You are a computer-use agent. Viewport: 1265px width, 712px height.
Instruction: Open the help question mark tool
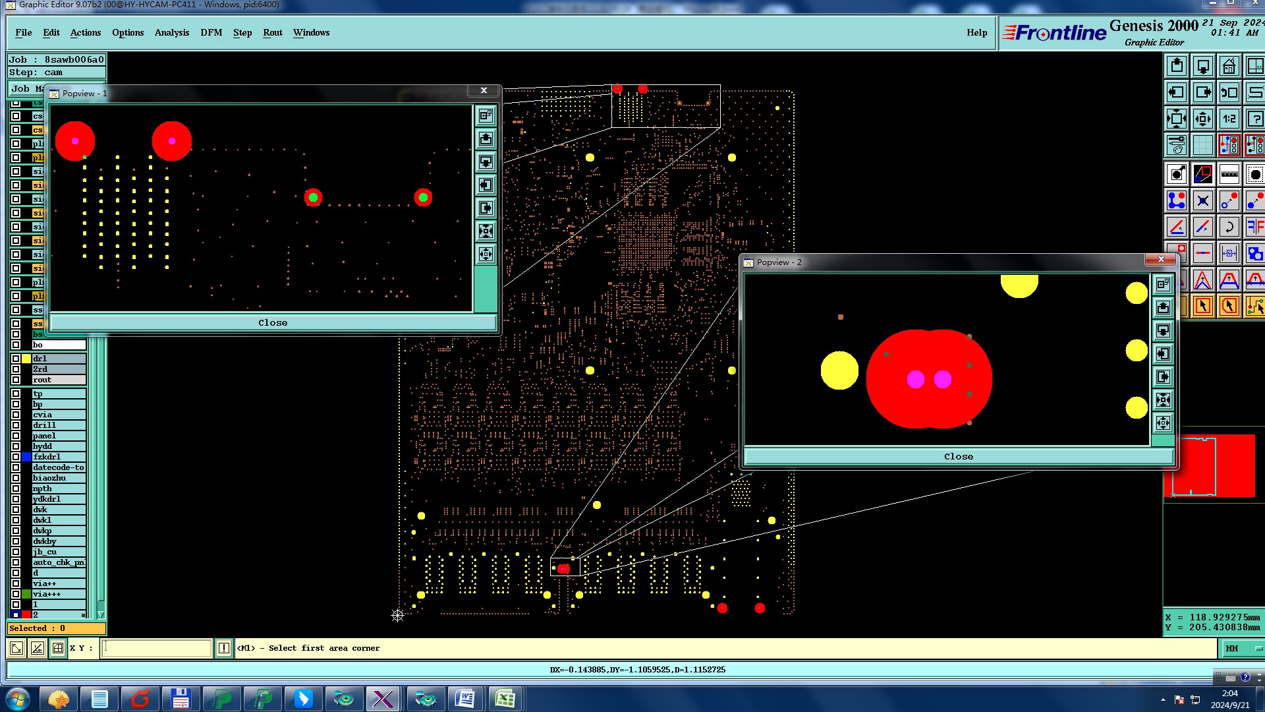pyautogui.click(x=1254, y=119)
